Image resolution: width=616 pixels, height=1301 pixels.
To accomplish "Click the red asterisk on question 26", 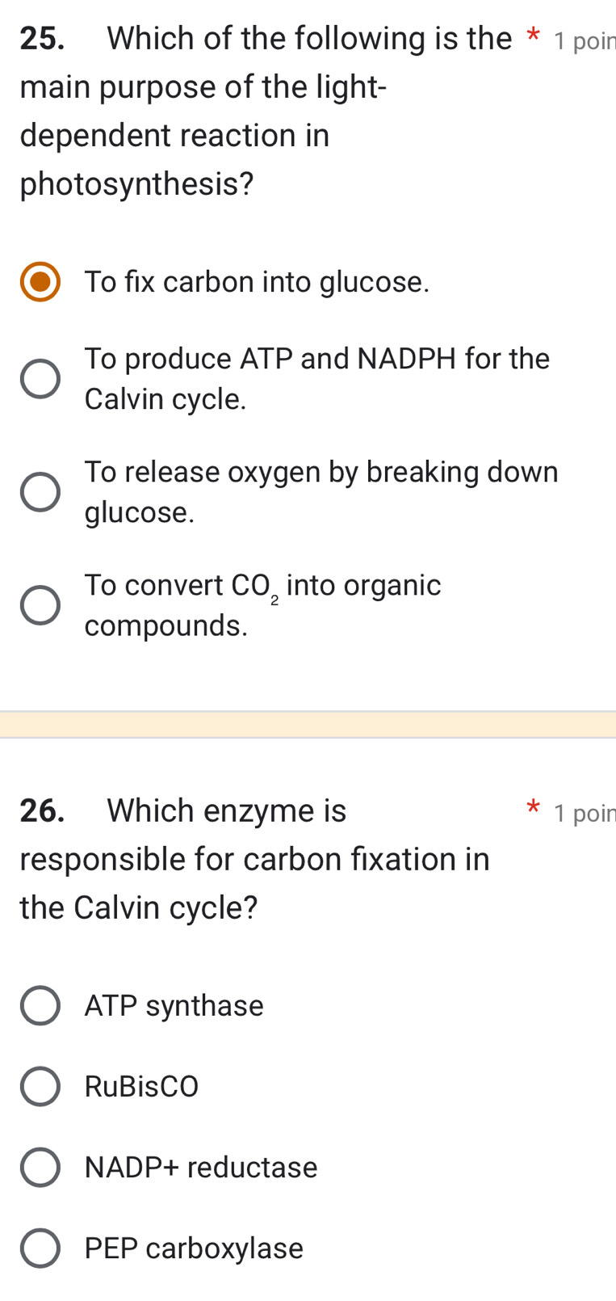I will point(533,806).
